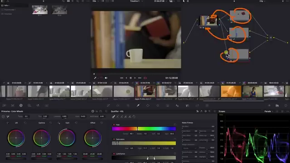Reset the Saturation qualifier range
The width and height of the screenshot is (290, 163).
[x=174, y=139]
